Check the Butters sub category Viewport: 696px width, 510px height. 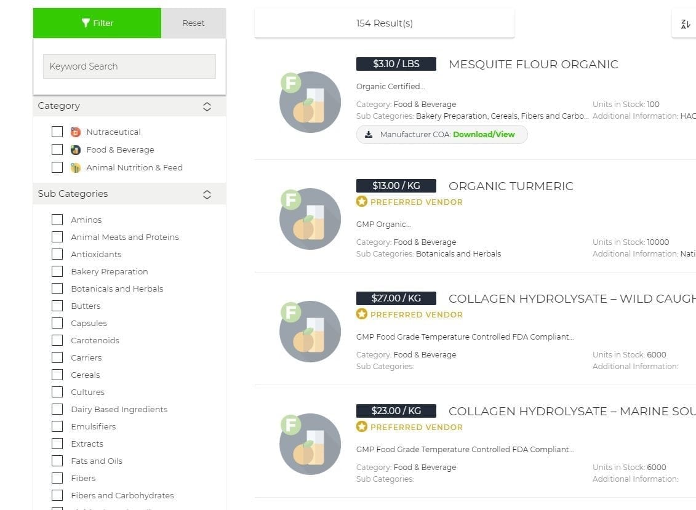point(57,306)
